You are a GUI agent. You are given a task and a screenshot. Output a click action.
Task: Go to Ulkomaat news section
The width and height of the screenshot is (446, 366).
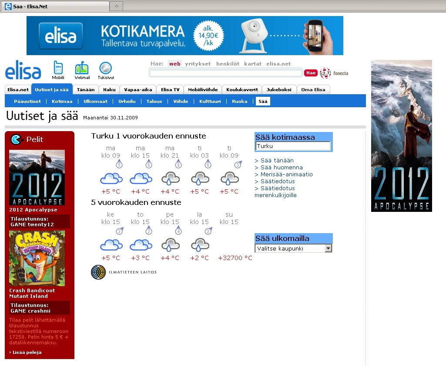[x=96, y=101]
